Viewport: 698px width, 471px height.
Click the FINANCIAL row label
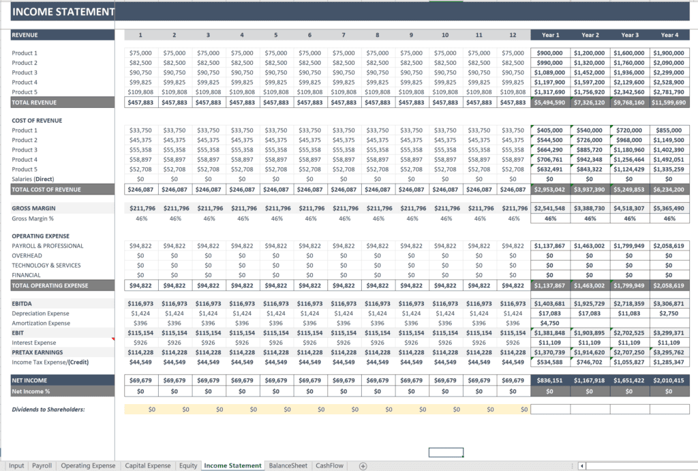tap(26, 275)
